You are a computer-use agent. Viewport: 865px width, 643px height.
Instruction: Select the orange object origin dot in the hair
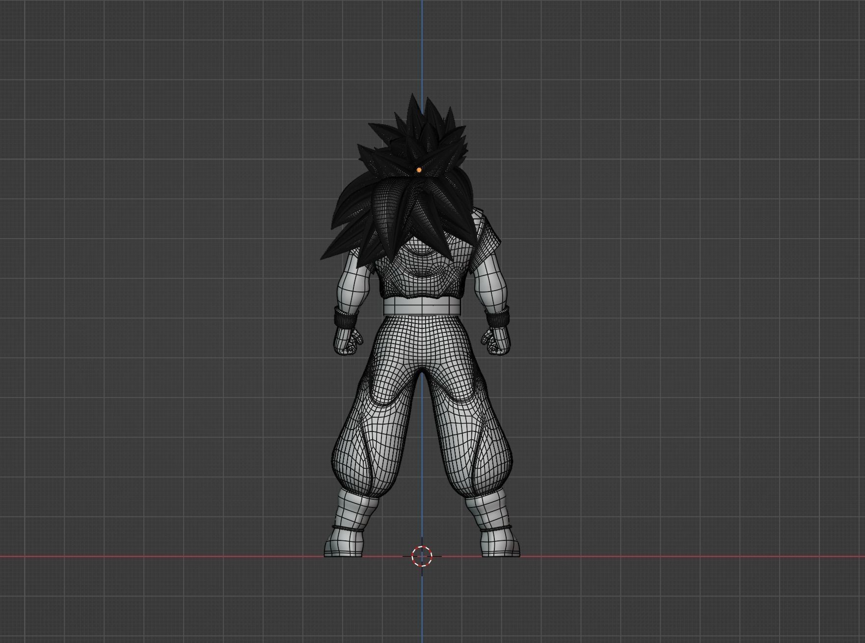(x=419, y=170)
